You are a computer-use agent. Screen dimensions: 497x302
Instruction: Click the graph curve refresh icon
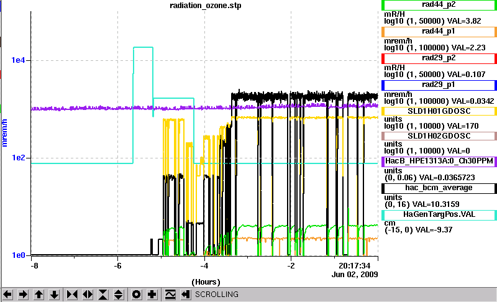(170, 295)
